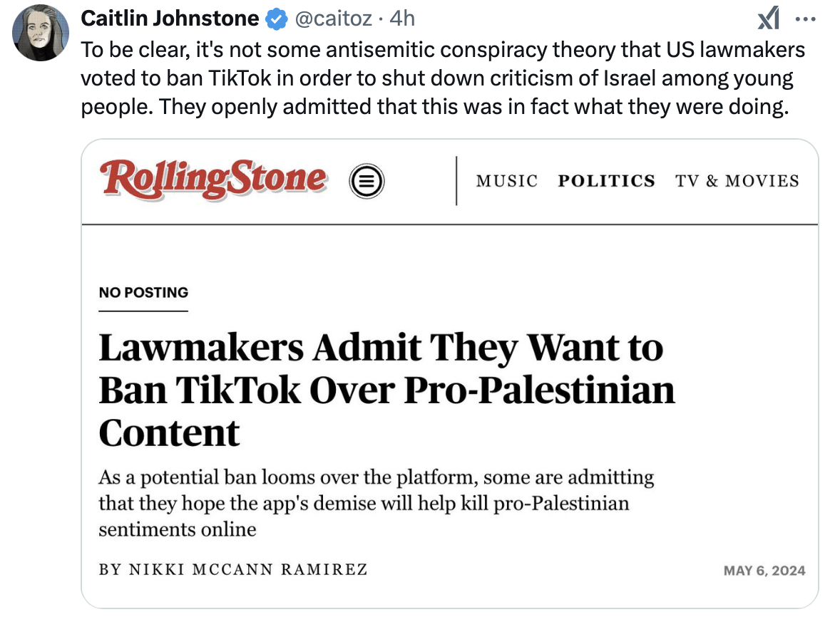Image resolution: width=840 pixels, height=617 pixels.
Task: Go to the Politics section
Action: point(606,181)
